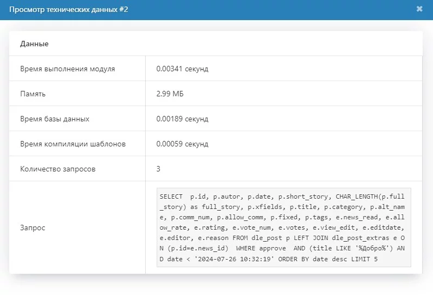Select the "Запрос" row label

point(33,228)
